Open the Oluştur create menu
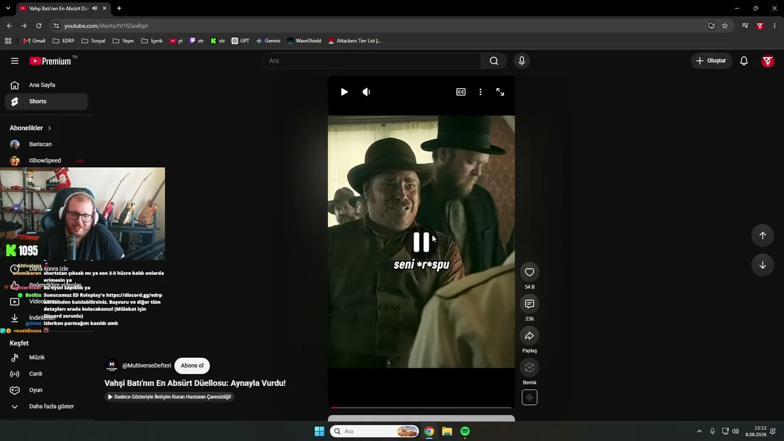 [x=711, y=61]
